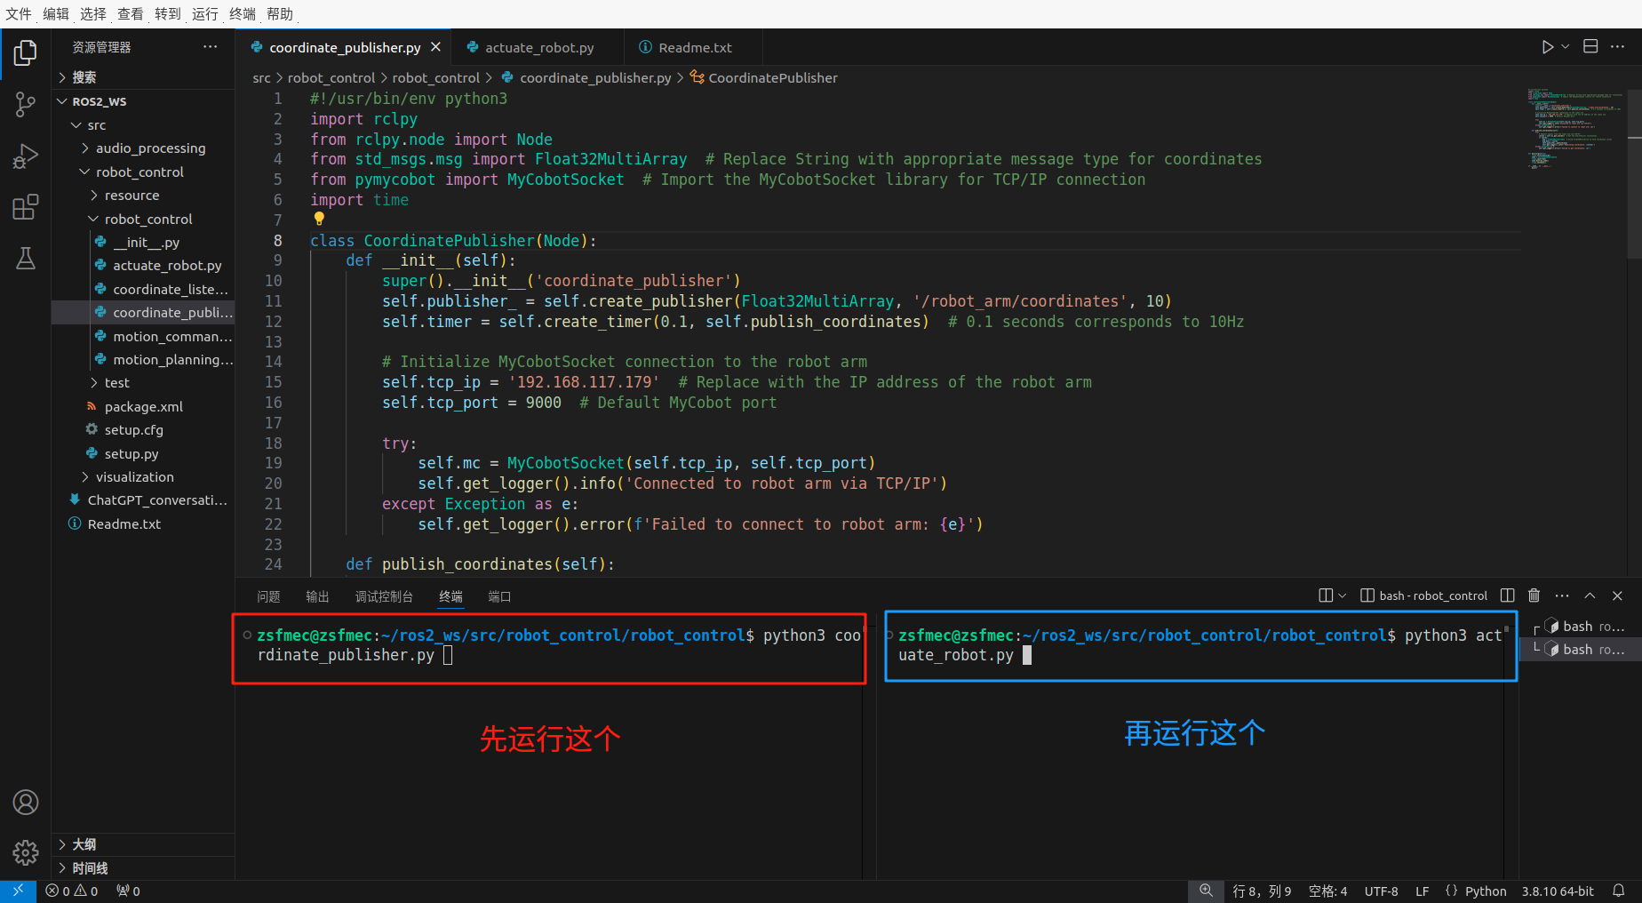Open the Explorer view in activity bar
This screenshot has height=903, width=1642.
[25, 53]
